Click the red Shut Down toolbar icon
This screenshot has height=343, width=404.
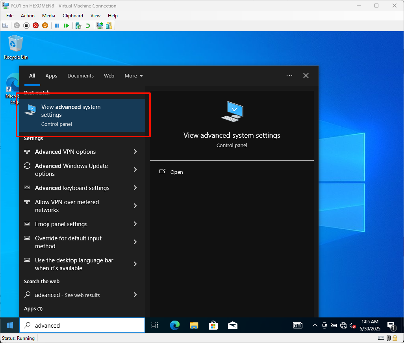coord(35,26)
